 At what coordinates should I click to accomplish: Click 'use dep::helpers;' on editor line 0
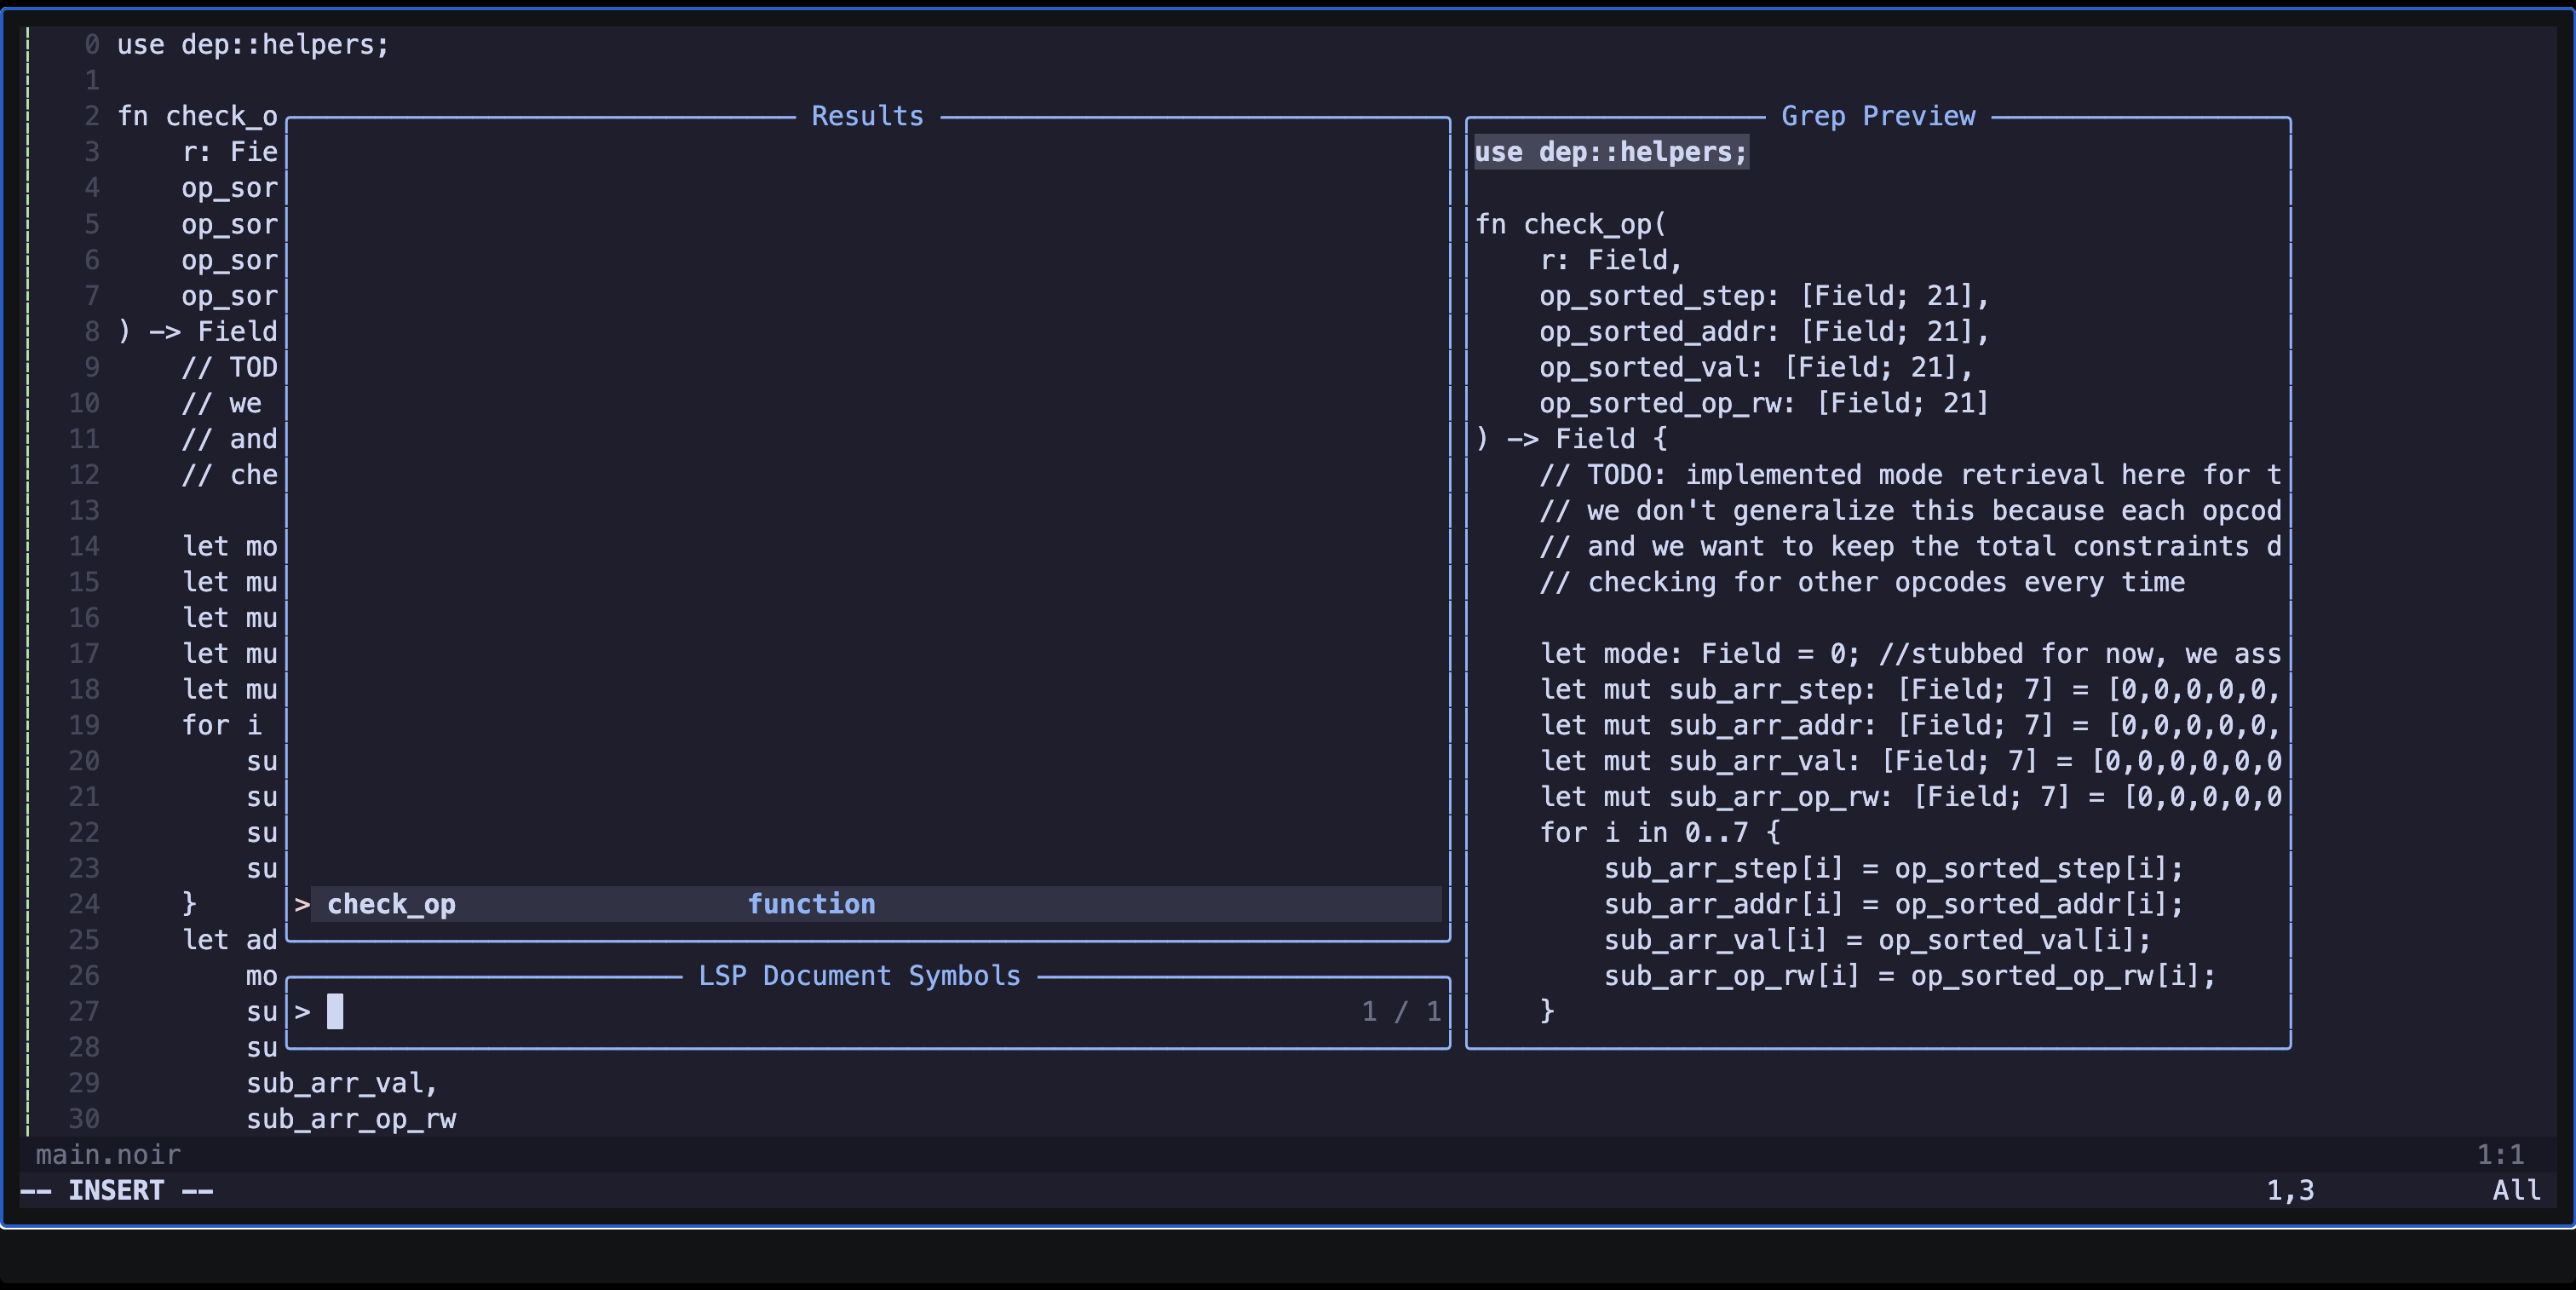[x=253, y=45]
